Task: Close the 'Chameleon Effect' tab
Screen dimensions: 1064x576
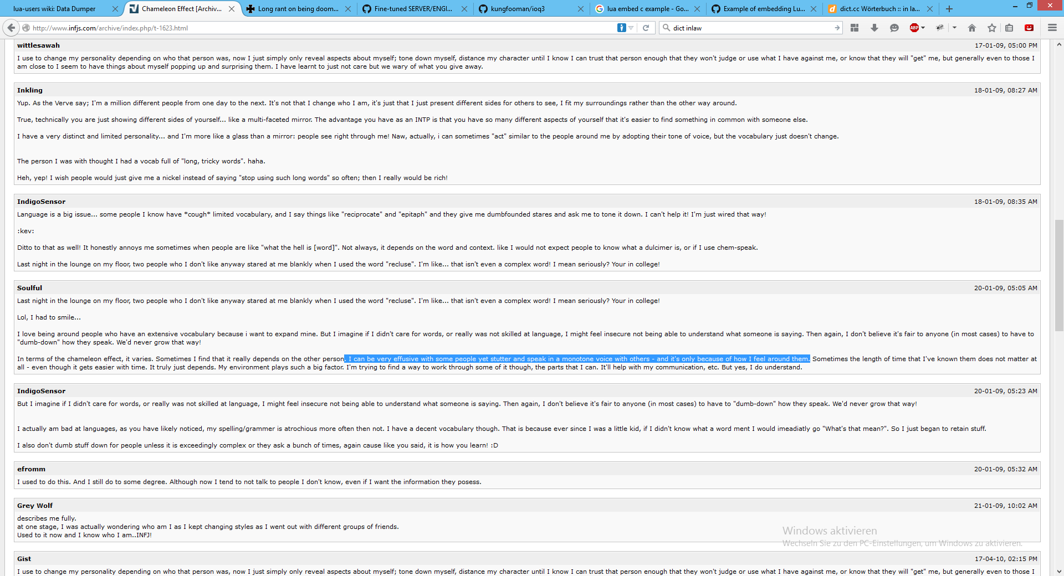Action: click(232, 9)
